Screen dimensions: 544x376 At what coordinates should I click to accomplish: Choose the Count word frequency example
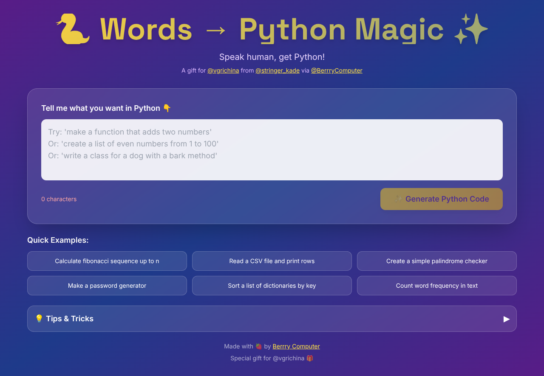click(x=436, y=286)
